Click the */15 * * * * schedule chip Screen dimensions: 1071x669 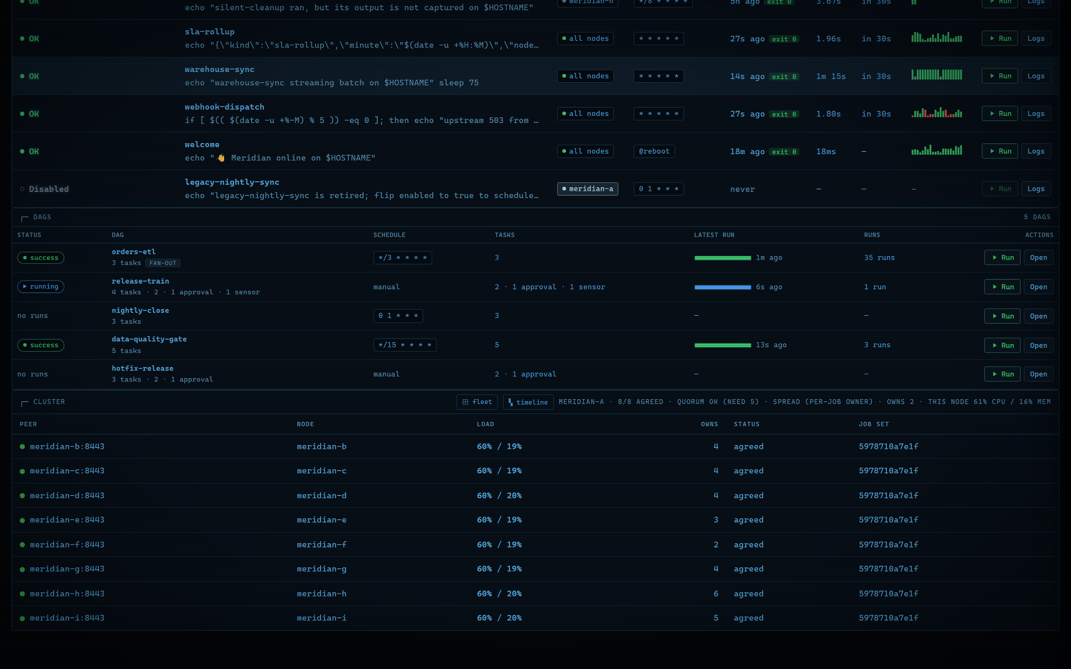coord(404,345)
